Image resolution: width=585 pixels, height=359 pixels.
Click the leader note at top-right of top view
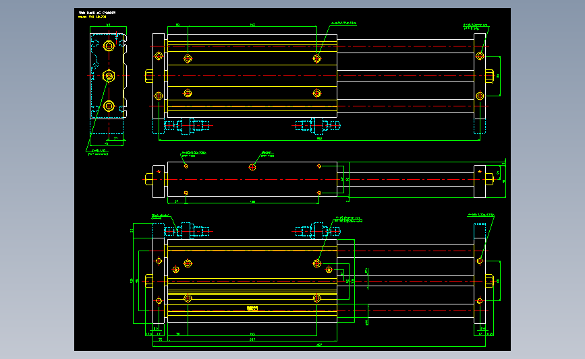(x=475, y=26)
